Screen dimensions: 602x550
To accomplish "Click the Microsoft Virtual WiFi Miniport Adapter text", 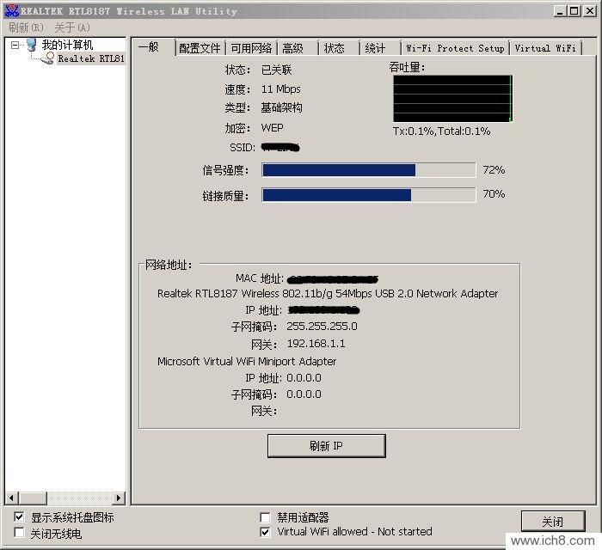I will tap(247, 361).
